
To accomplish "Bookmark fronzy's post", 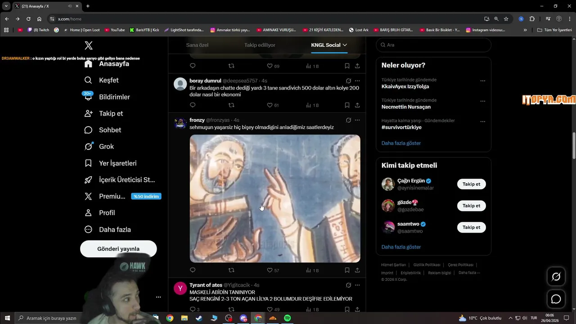I will tap(347, 270).
